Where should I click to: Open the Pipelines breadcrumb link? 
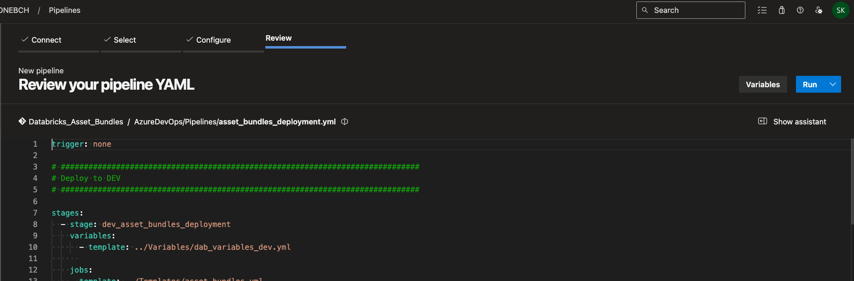pyautogui.click(x=64, y=10)
